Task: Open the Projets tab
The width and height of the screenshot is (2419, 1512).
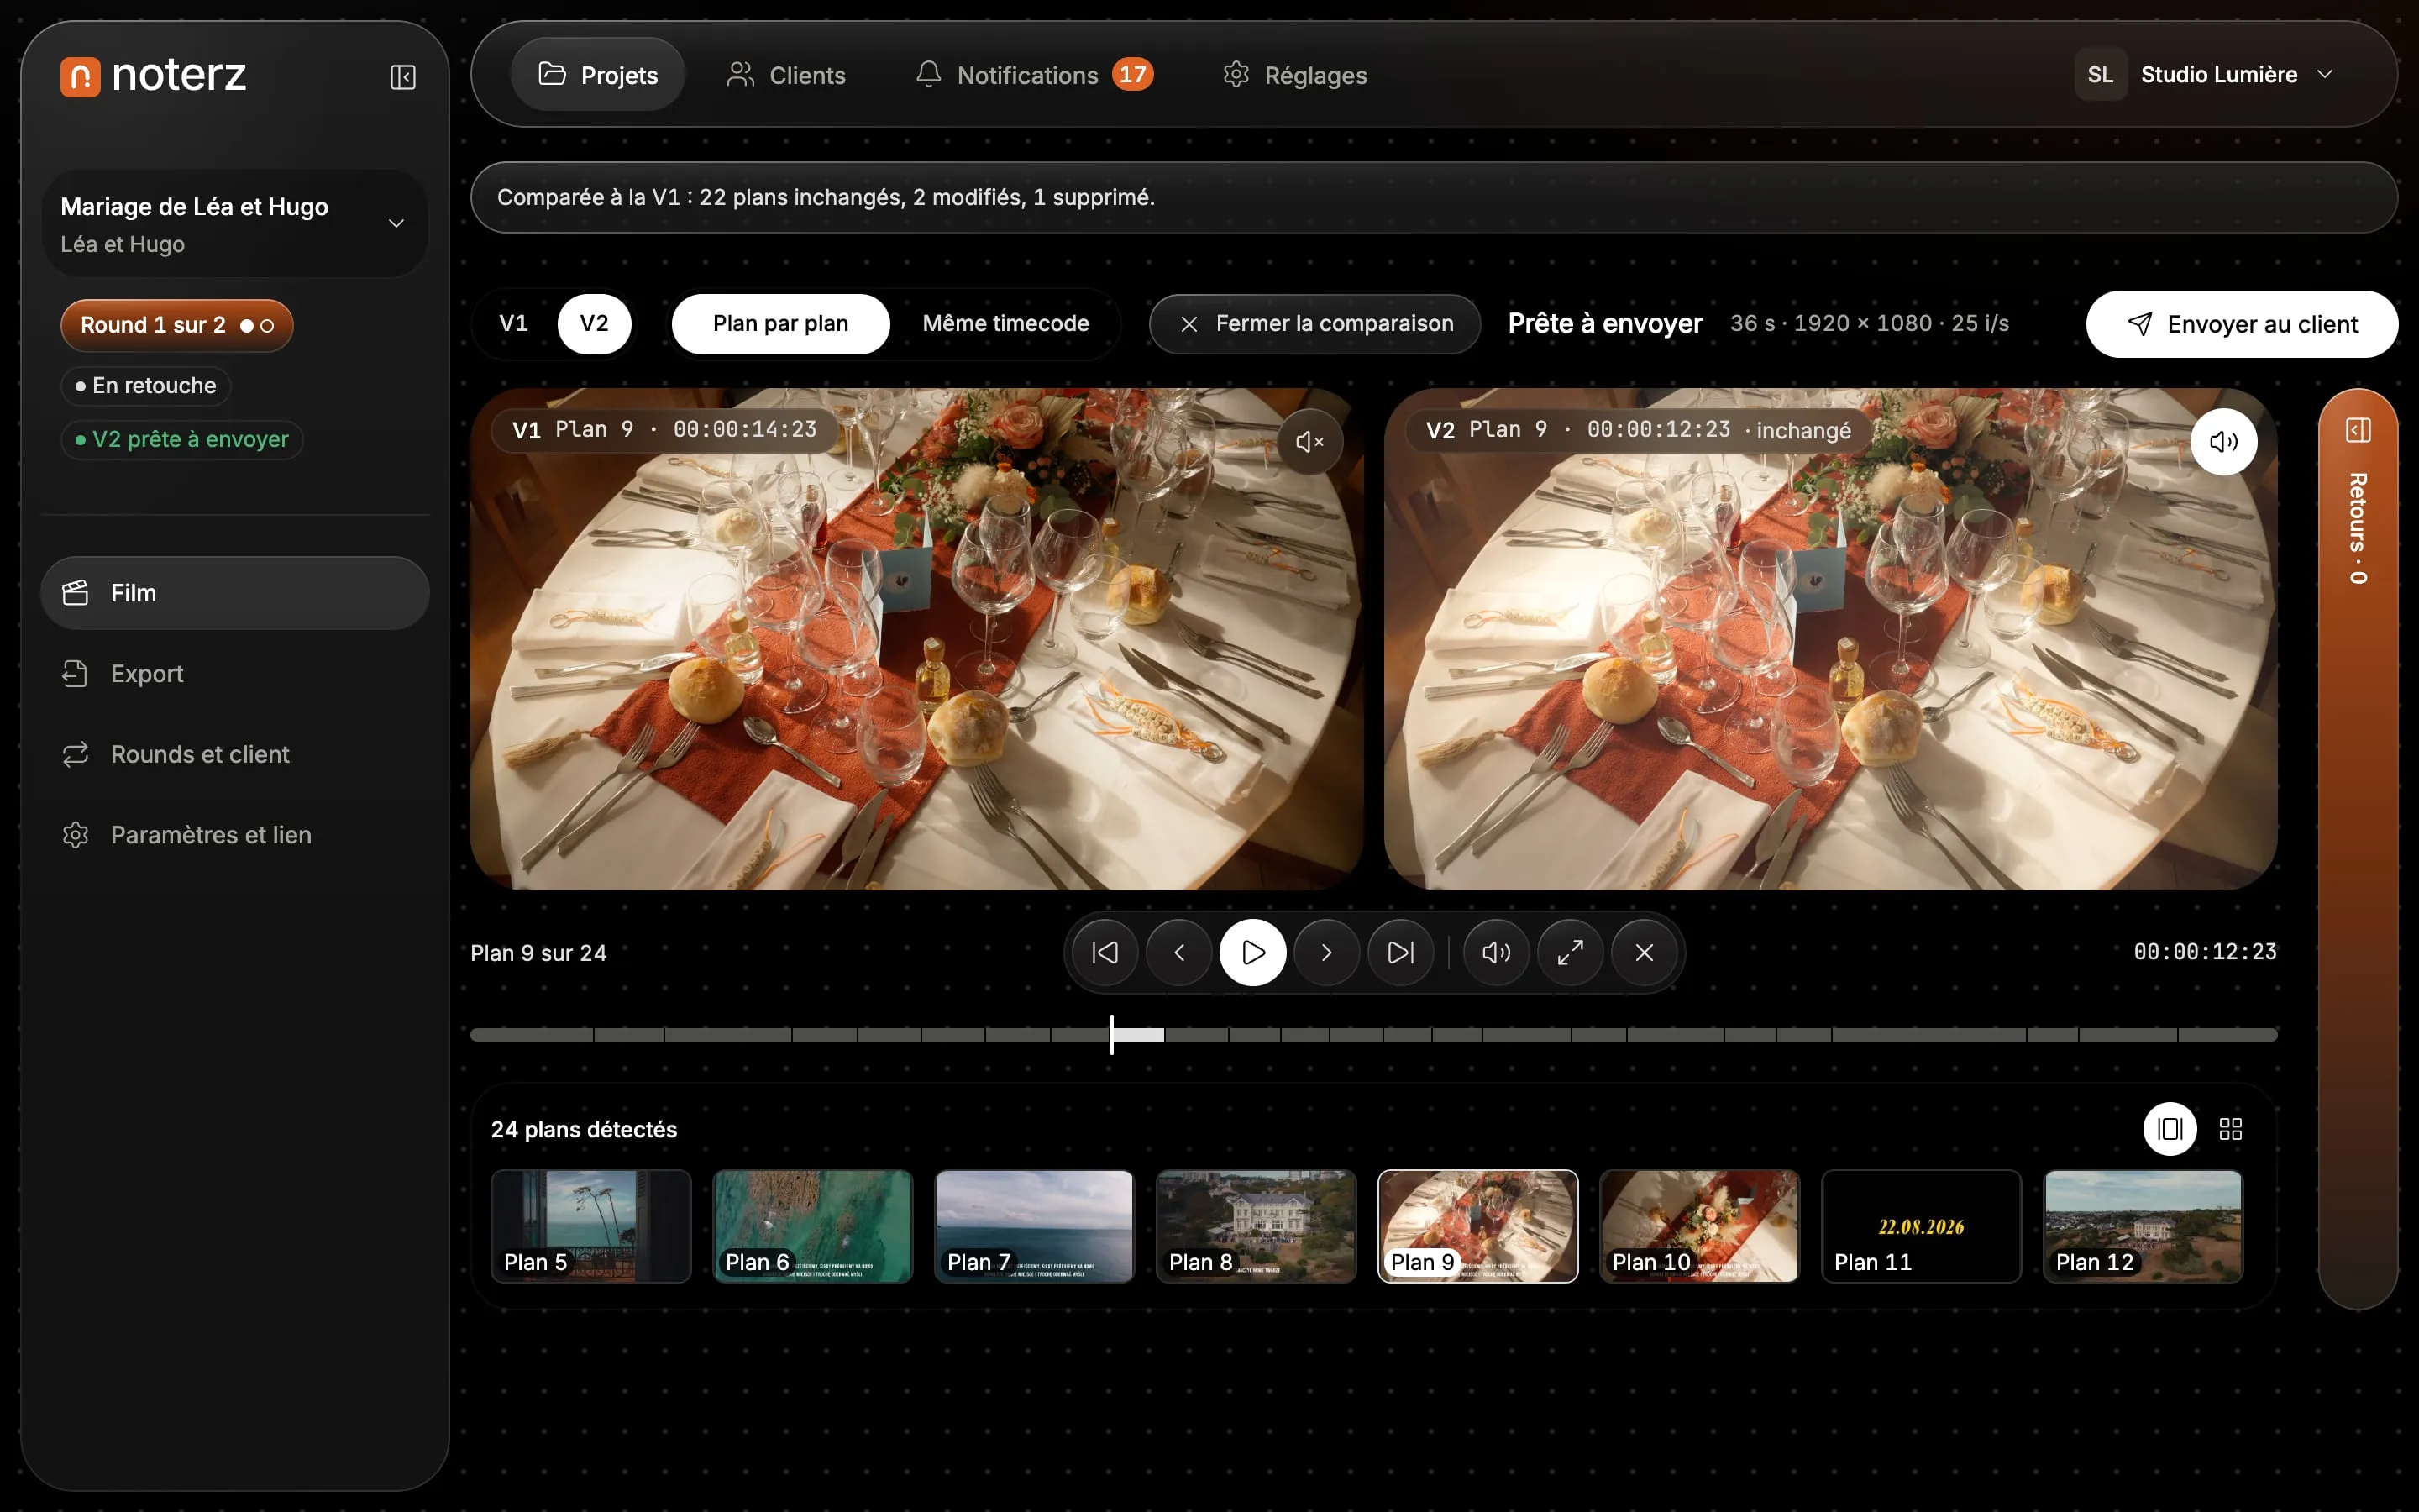Action: tap(598, 75)
